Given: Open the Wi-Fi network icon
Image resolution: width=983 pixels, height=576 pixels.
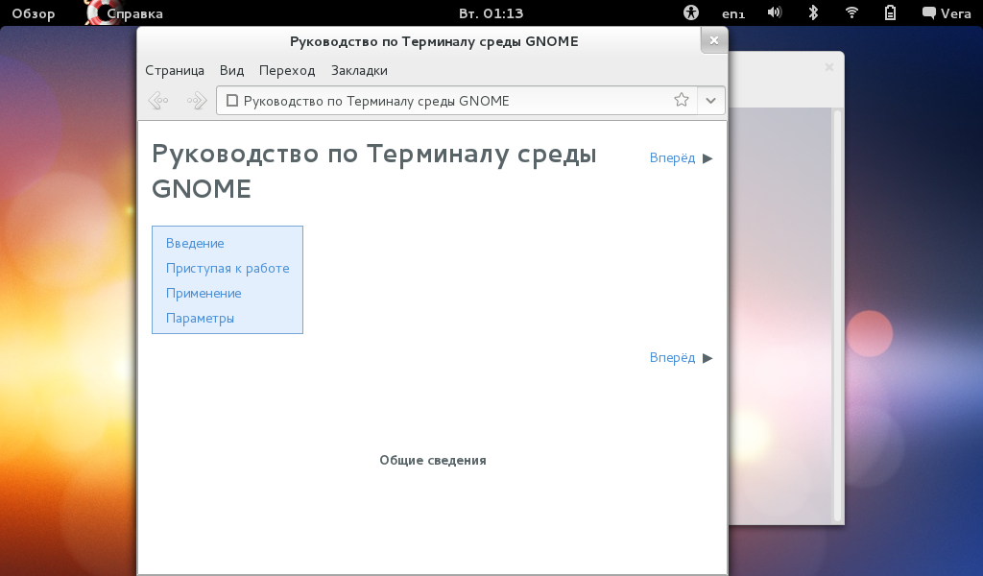Looking at the screenshot, I should [x=851, y=12].
